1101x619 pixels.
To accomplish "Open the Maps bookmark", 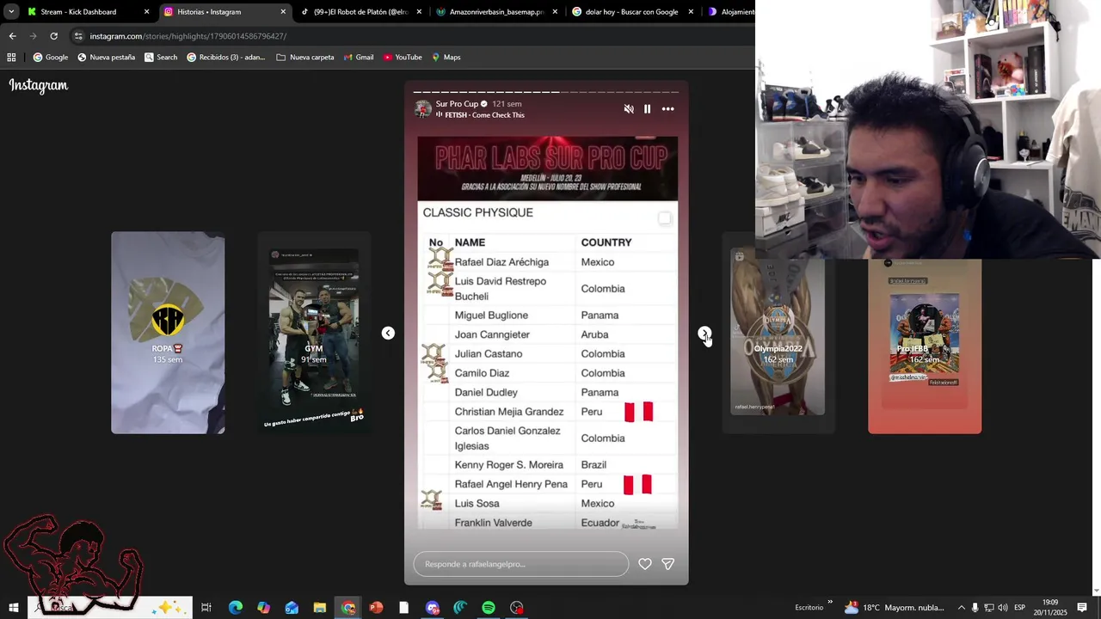I will [x=446, y=58].
